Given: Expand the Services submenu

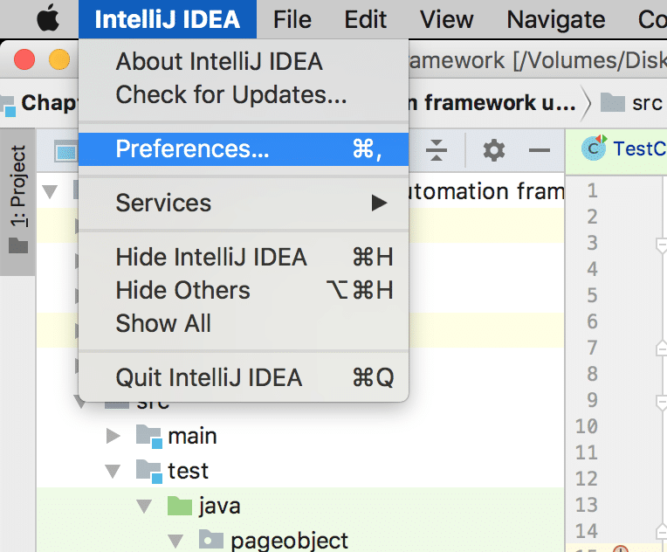Looking at the screenshot, I should tap(244, 203).
